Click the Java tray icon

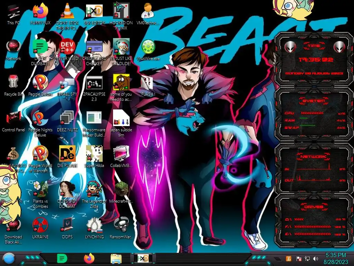tap(288, 258)
